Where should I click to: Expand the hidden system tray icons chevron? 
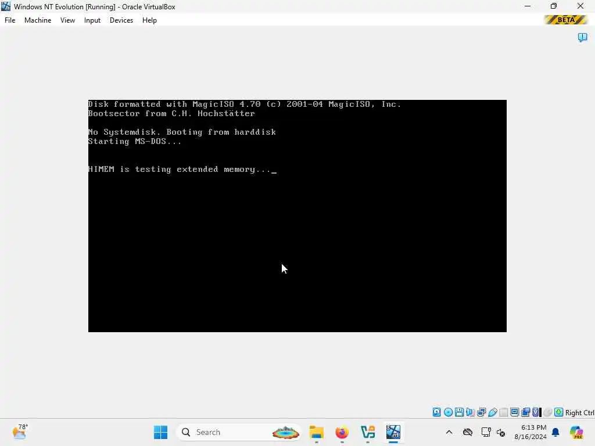449,432
